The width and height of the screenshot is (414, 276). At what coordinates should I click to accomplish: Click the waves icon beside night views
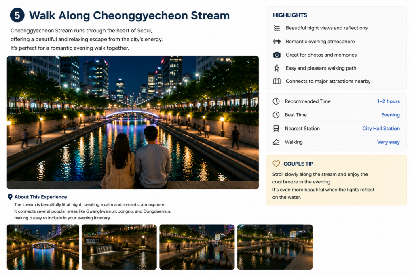pyautogui.click(x=277, y=28)
